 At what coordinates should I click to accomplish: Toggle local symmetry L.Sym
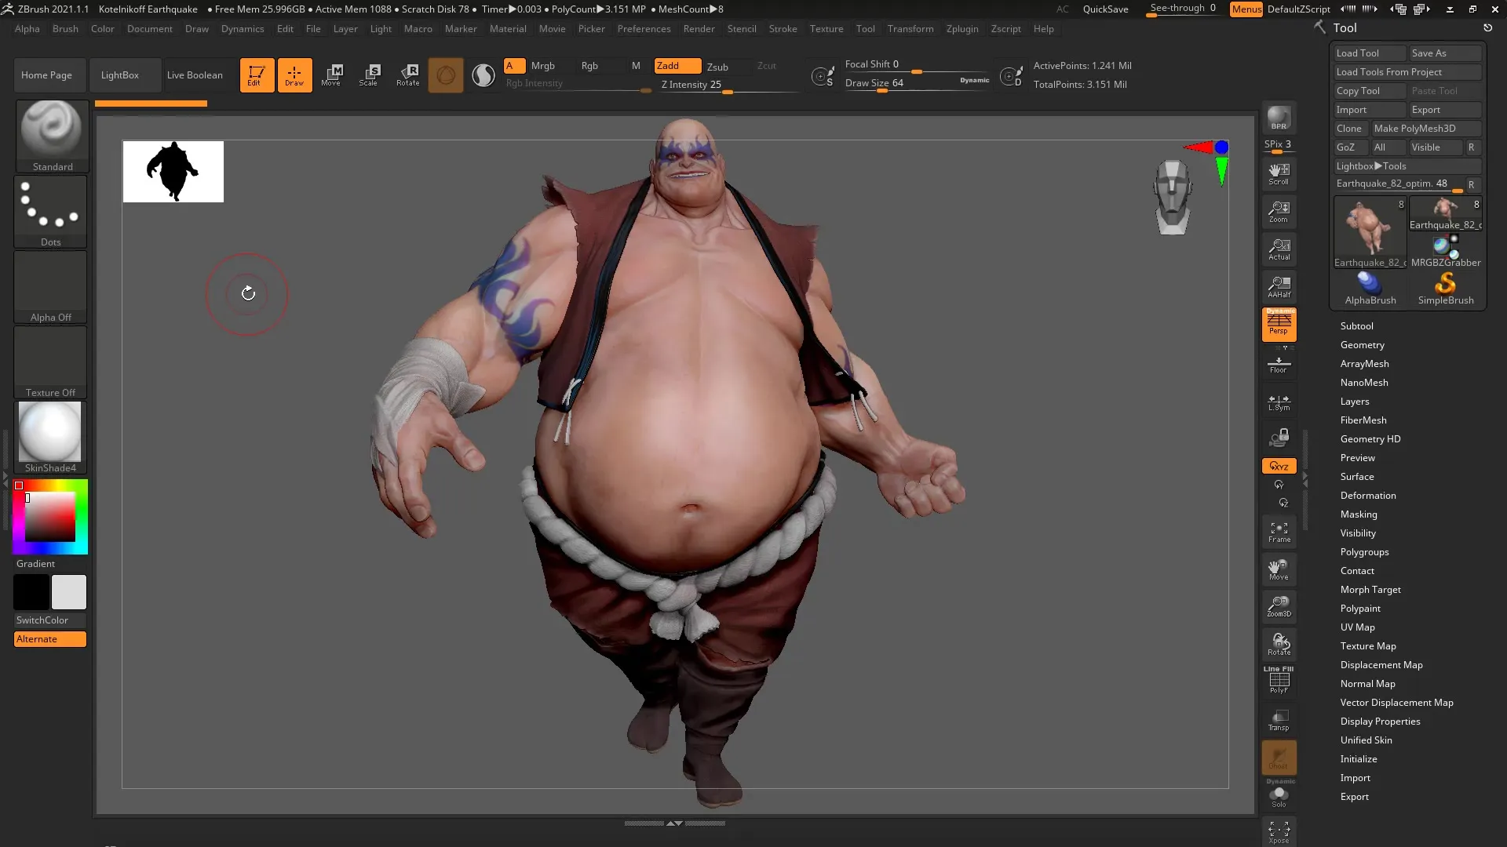tap(1279, 402)
